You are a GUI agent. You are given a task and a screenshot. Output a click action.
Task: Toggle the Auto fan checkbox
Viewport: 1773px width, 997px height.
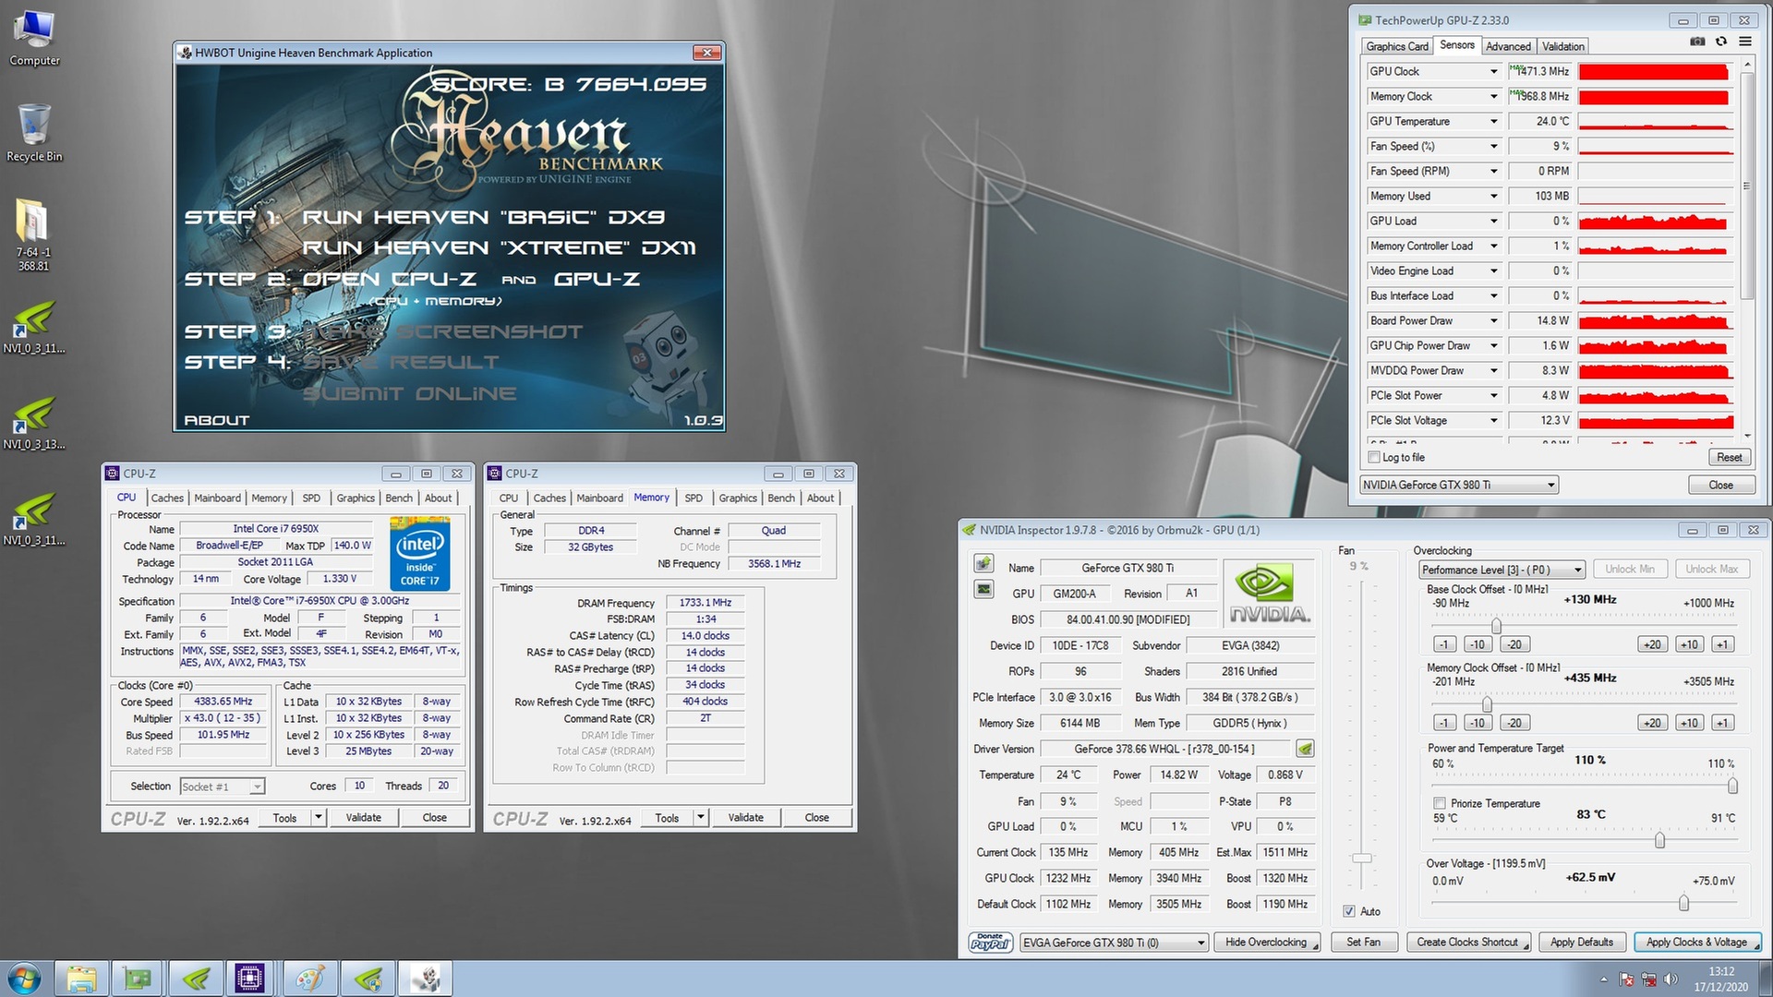pos(1349,911)
